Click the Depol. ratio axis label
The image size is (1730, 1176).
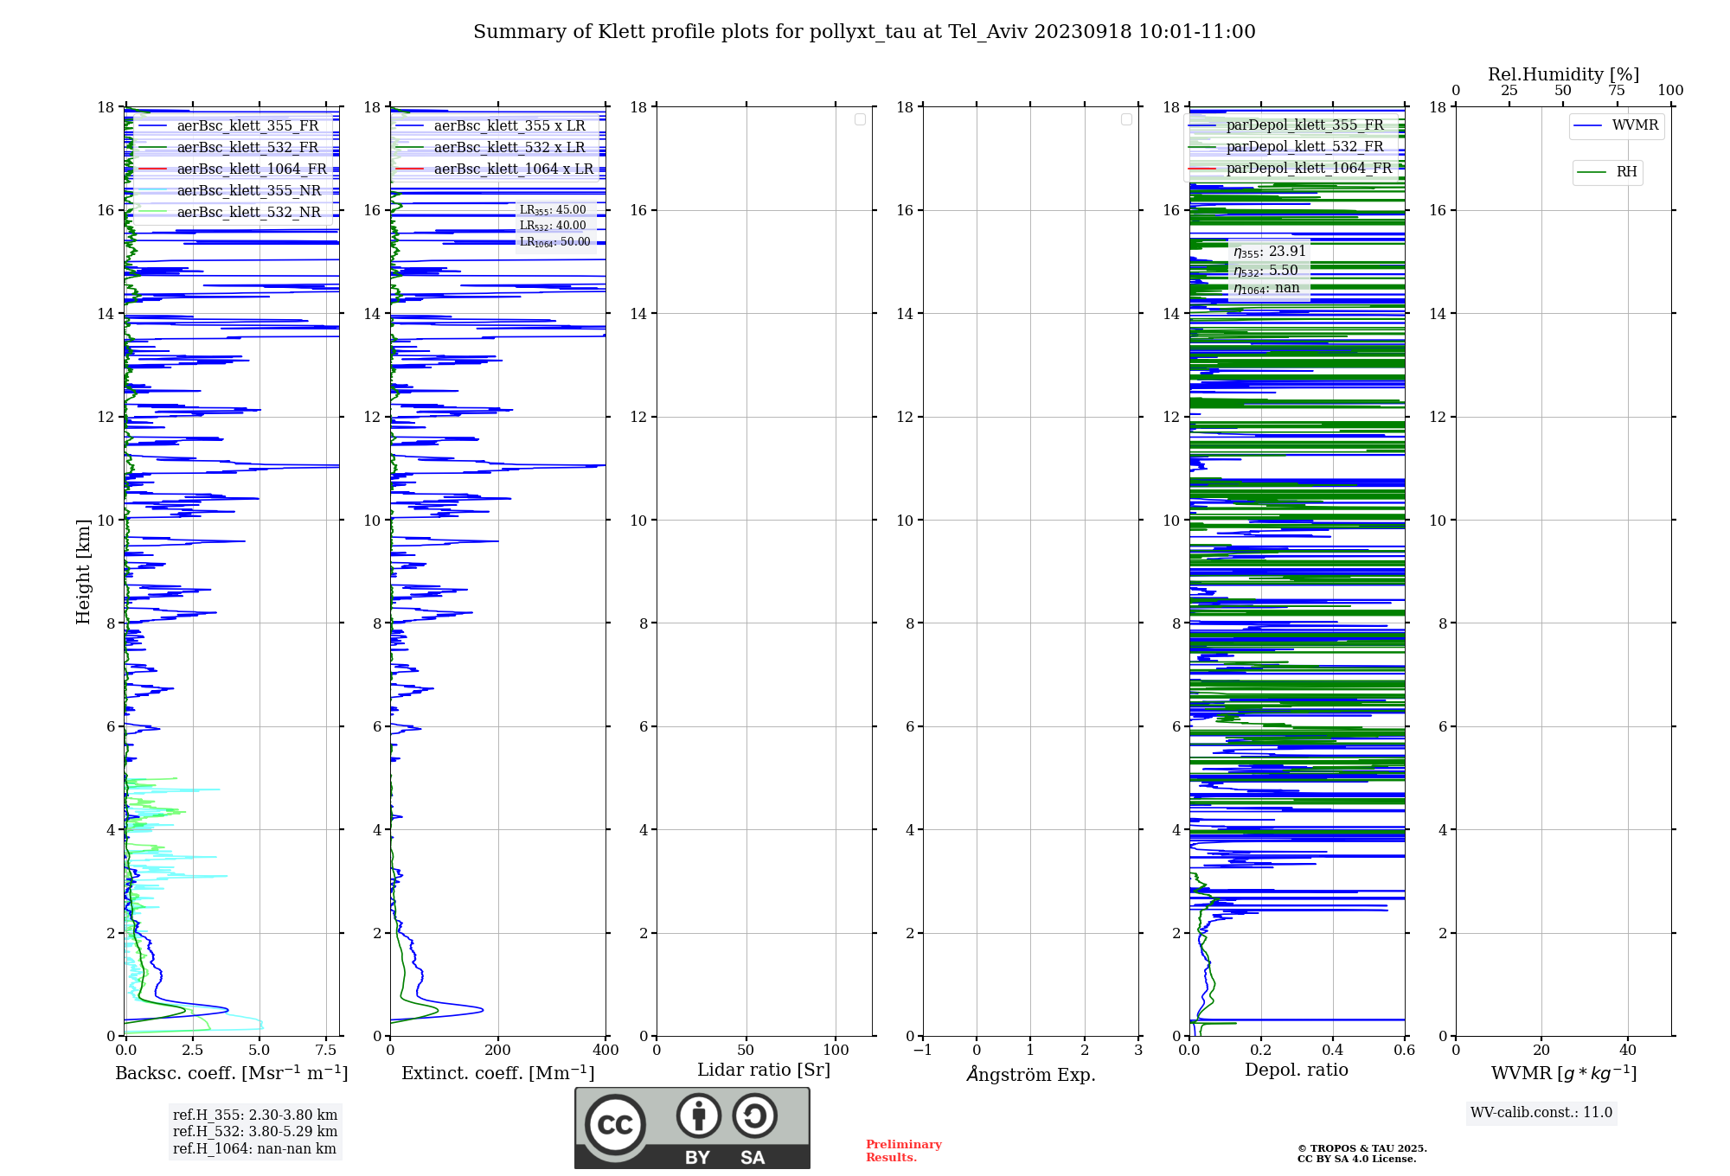[x=1297, y=1071]
